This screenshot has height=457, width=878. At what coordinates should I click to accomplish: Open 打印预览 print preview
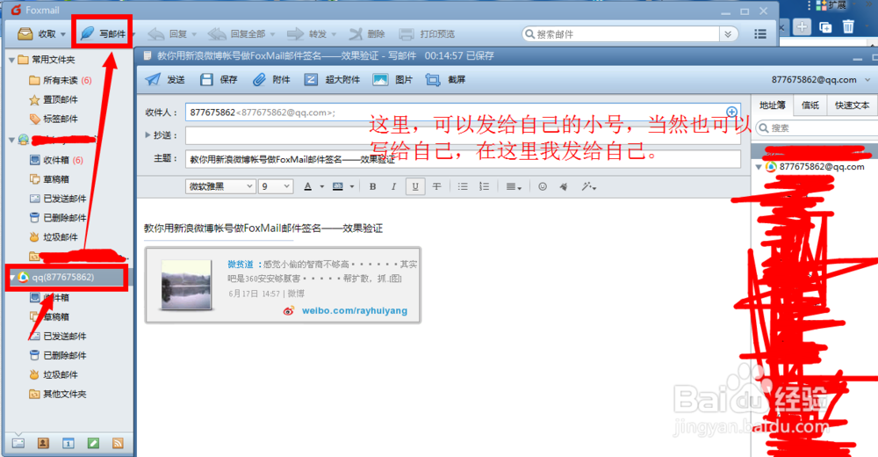(428, 34)
